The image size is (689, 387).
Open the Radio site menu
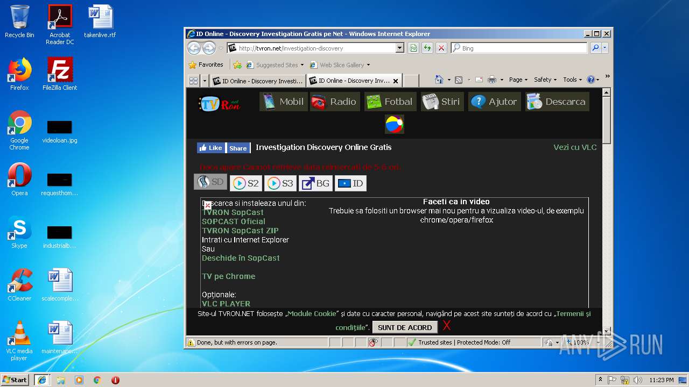point(334,102)
